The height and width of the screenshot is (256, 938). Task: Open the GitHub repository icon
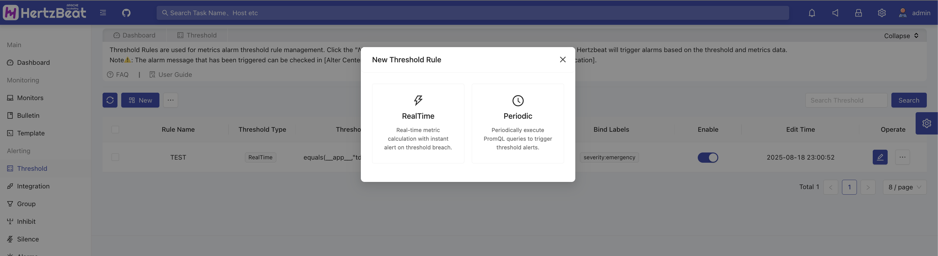pyautogui.click(x=126, y=13)
